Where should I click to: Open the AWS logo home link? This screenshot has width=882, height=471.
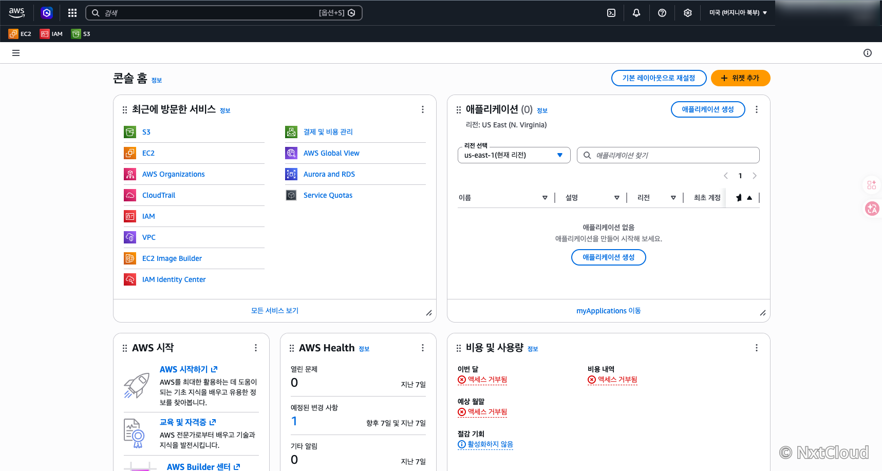click(x=17, y=13)
